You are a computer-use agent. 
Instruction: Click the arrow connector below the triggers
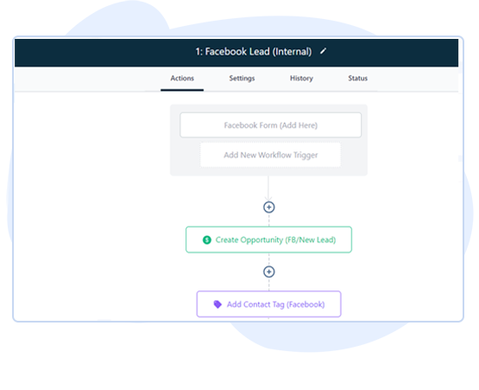click(x=268, y=189)
